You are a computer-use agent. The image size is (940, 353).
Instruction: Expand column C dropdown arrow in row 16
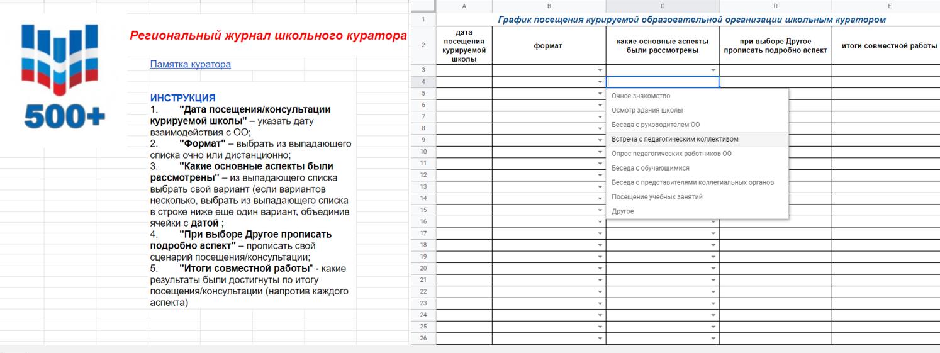(x=713, y=221)
